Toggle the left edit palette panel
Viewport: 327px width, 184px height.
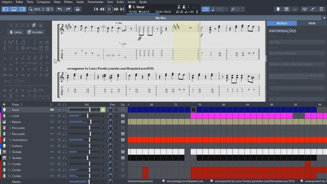6,9
